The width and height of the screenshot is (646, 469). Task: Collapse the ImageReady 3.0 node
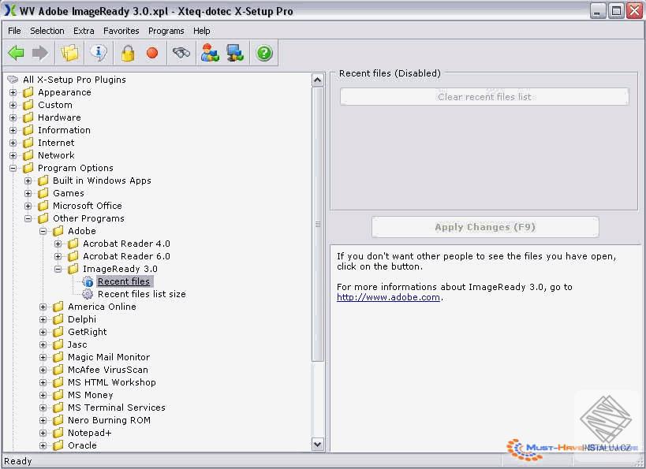(x=58, y=269)
